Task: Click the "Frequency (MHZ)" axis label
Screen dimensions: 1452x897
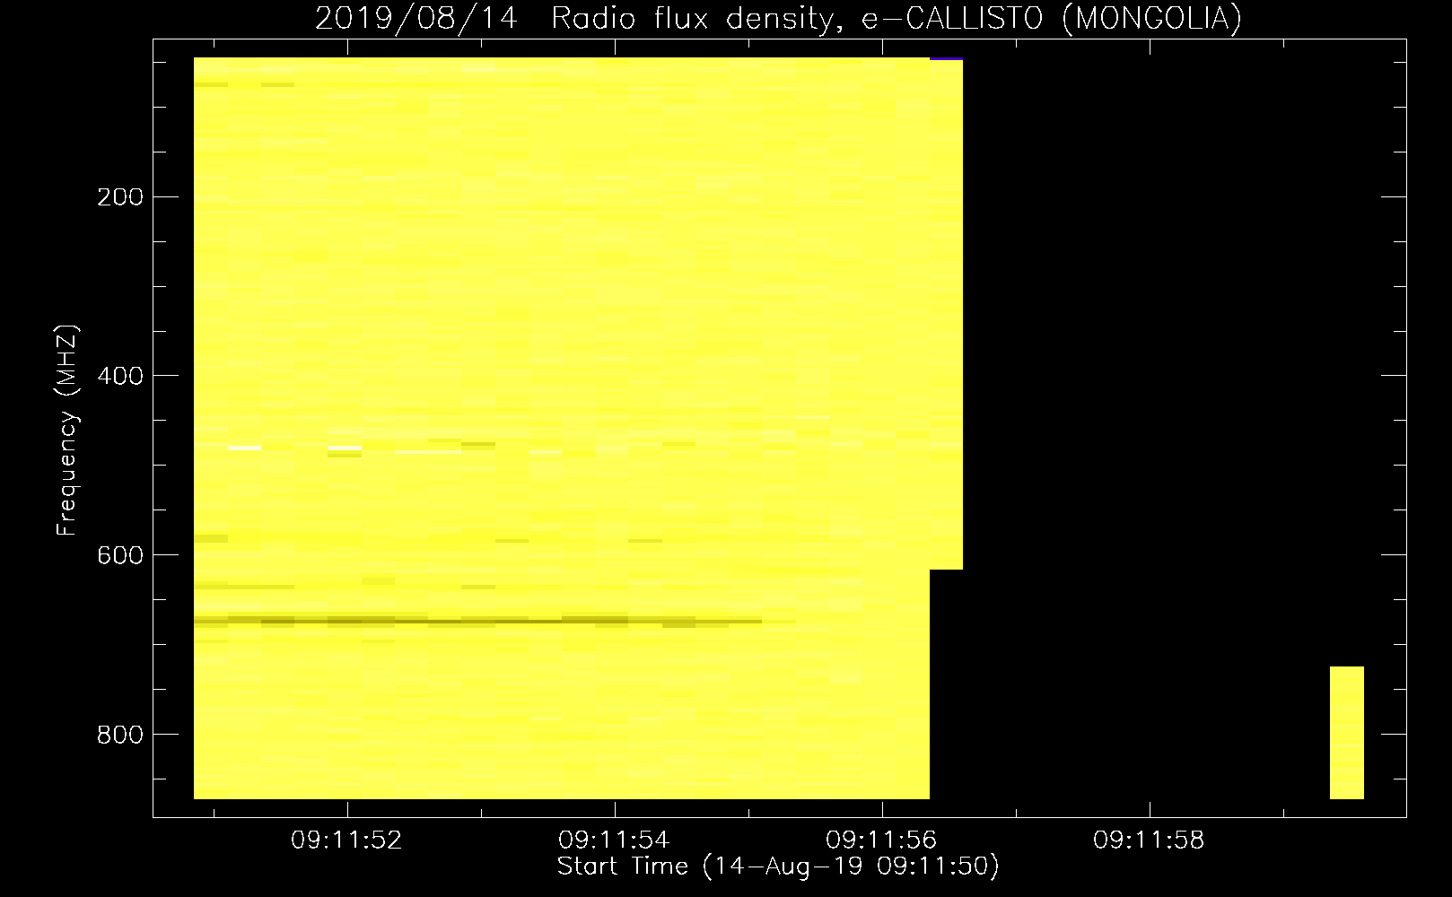Action: coord(67,431)
